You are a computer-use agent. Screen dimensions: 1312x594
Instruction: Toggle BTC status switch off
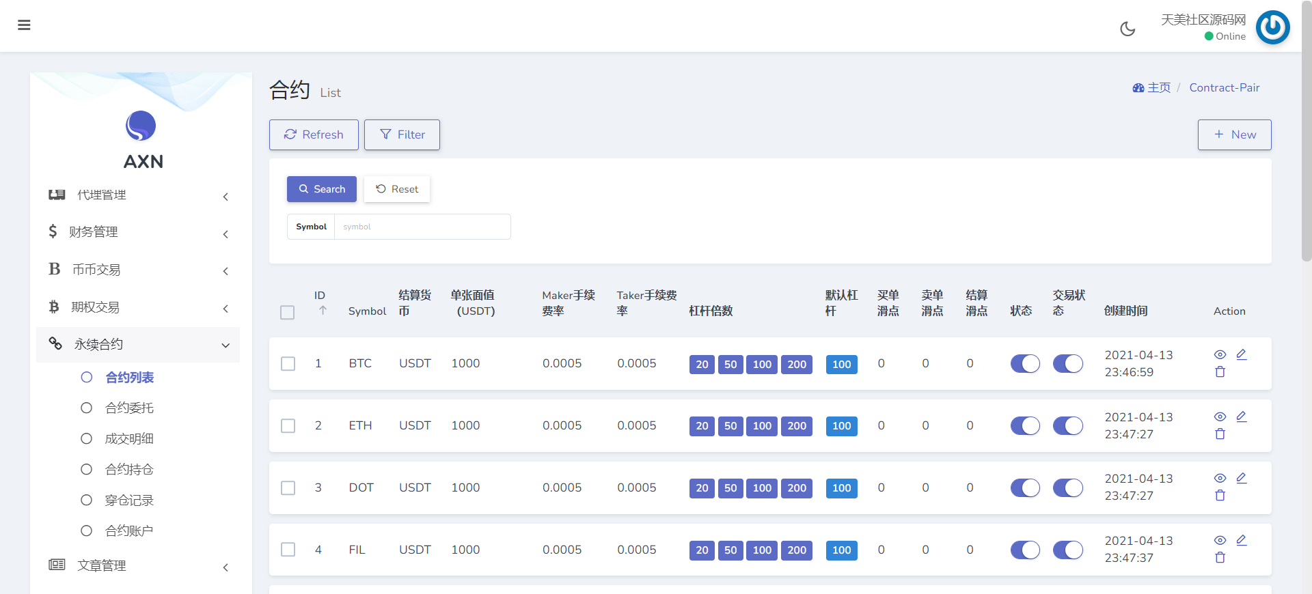click(x=1024, y=364)
